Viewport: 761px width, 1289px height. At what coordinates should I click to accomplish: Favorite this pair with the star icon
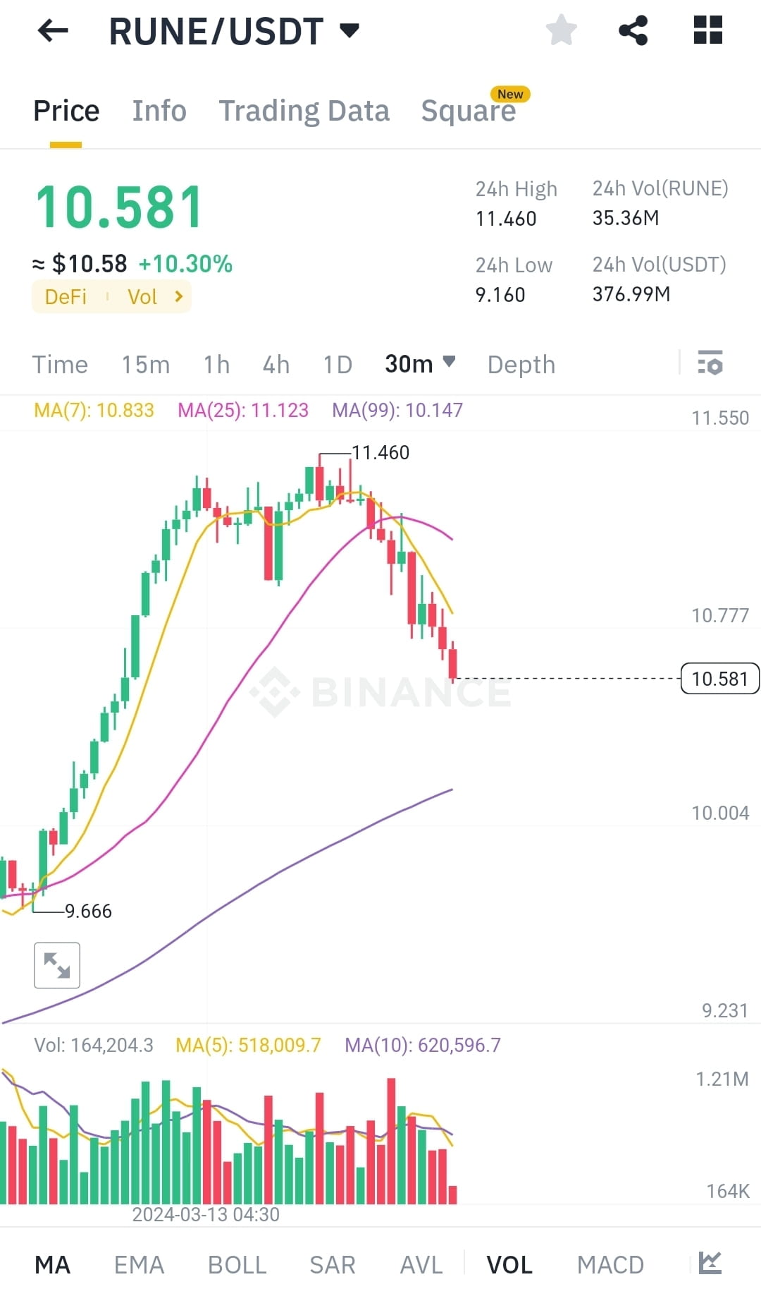561,30
